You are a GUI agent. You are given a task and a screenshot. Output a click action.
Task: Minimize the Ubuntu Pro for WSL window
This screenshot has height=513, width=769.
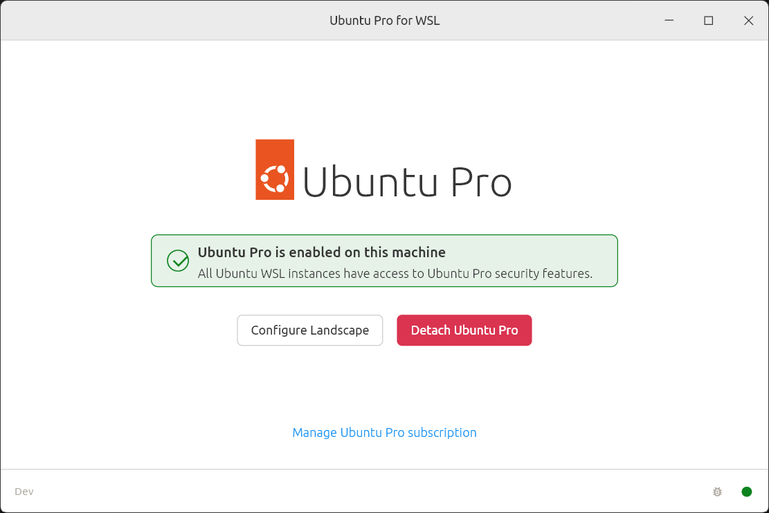669,21
